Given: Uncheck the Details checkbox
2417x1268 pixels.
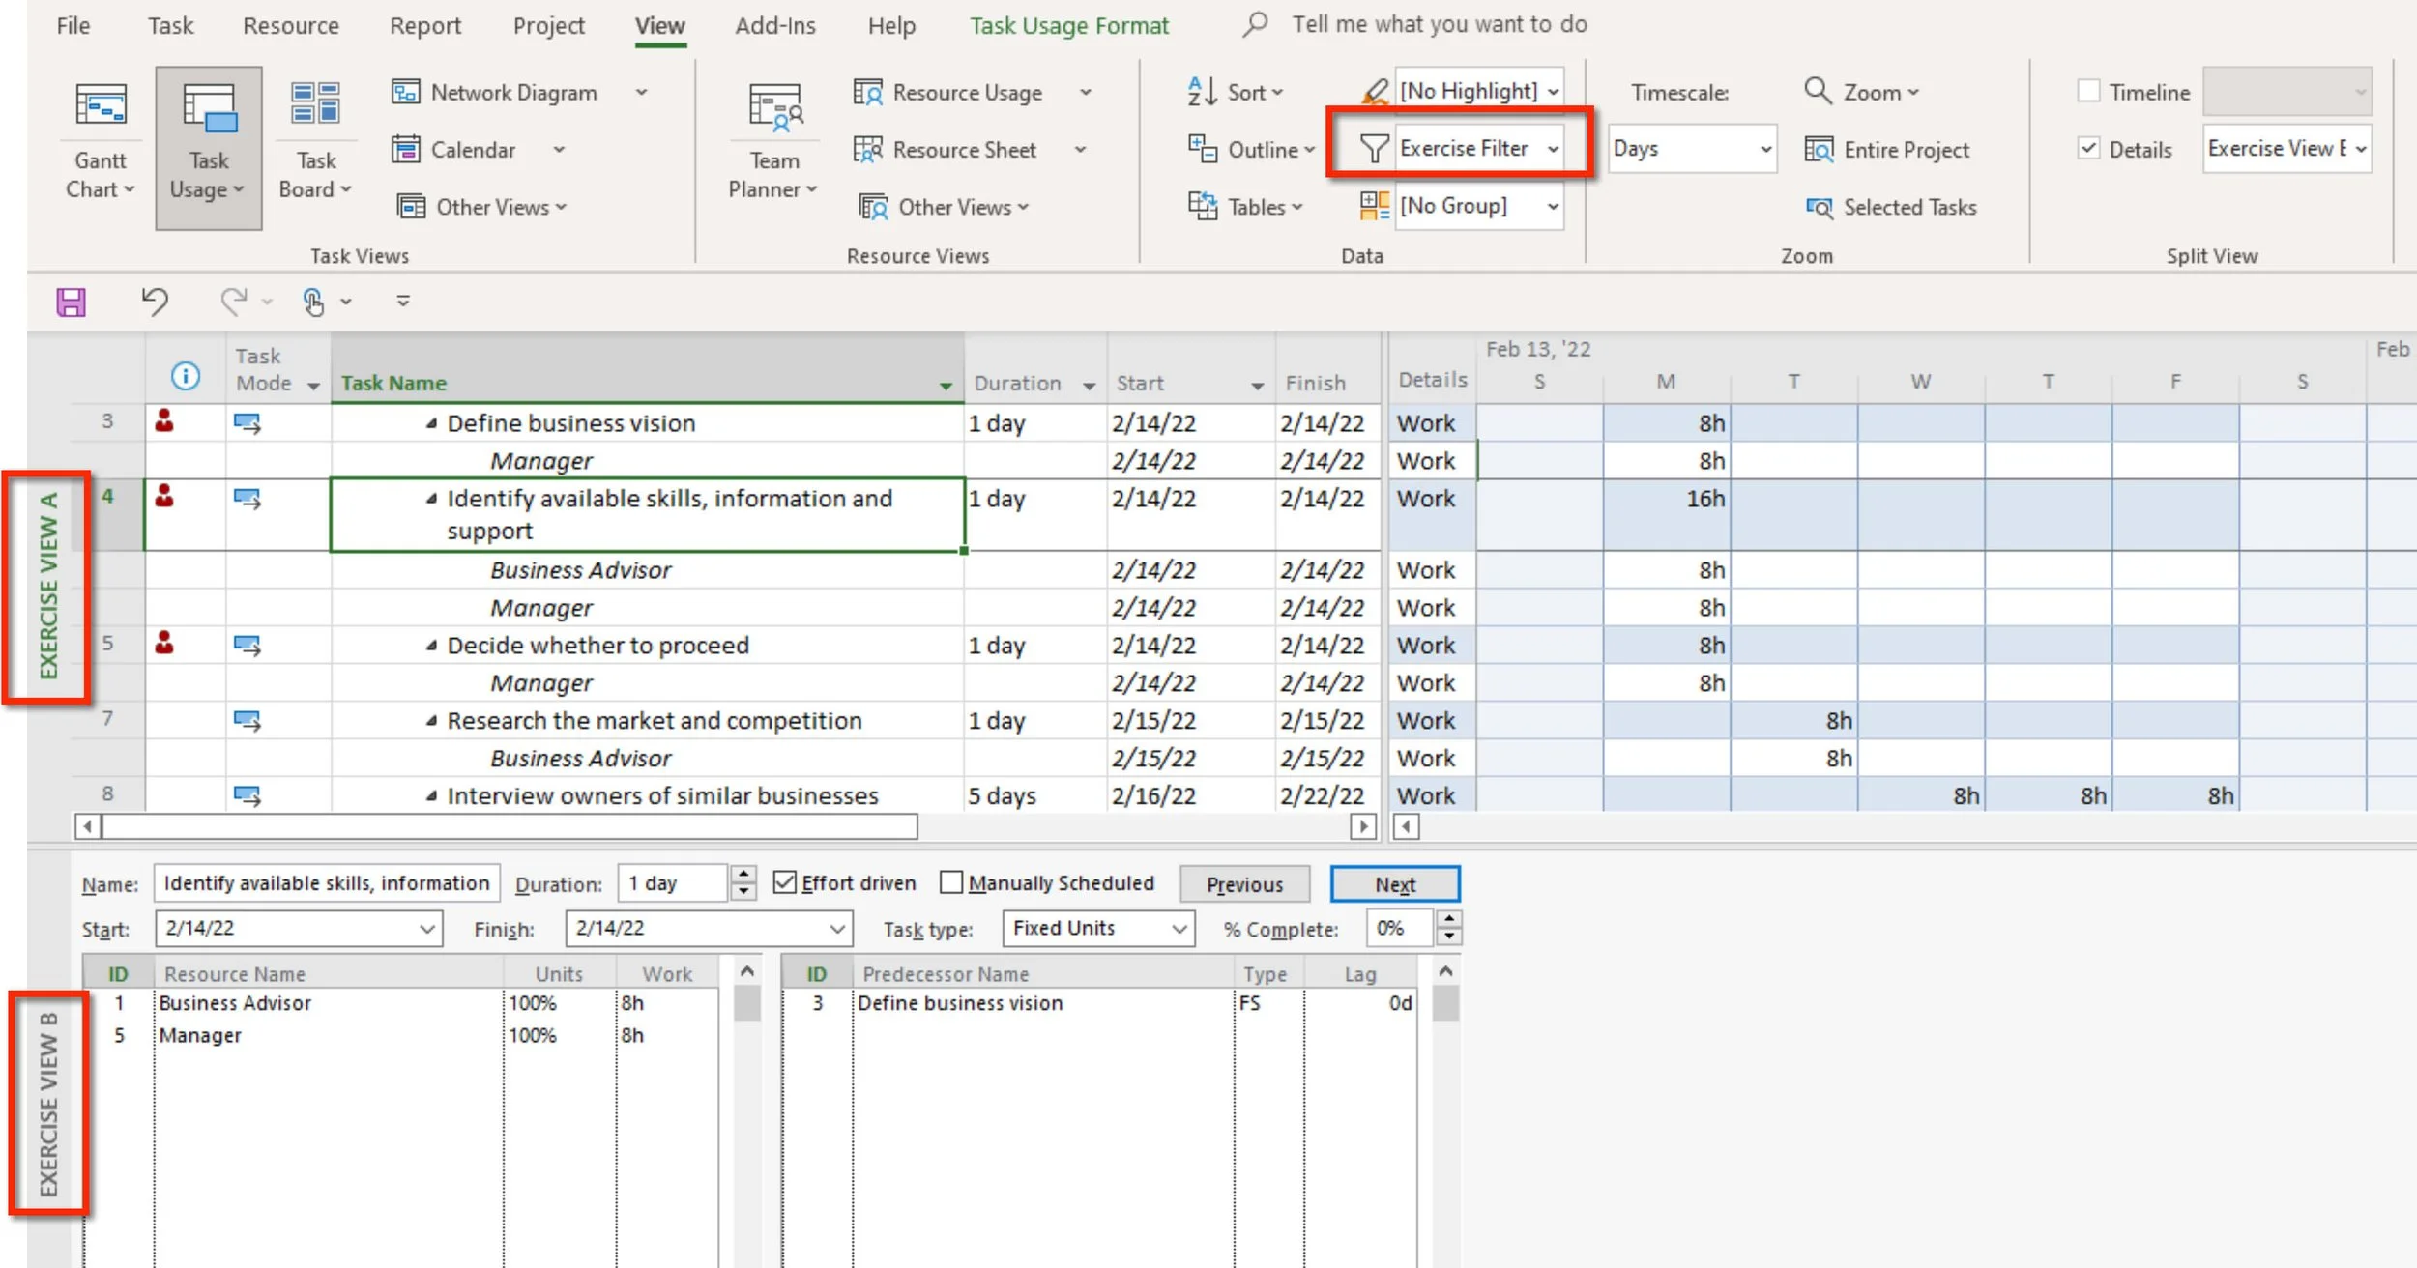Looking at the screenshot, I should click(x=2088, y=149).
